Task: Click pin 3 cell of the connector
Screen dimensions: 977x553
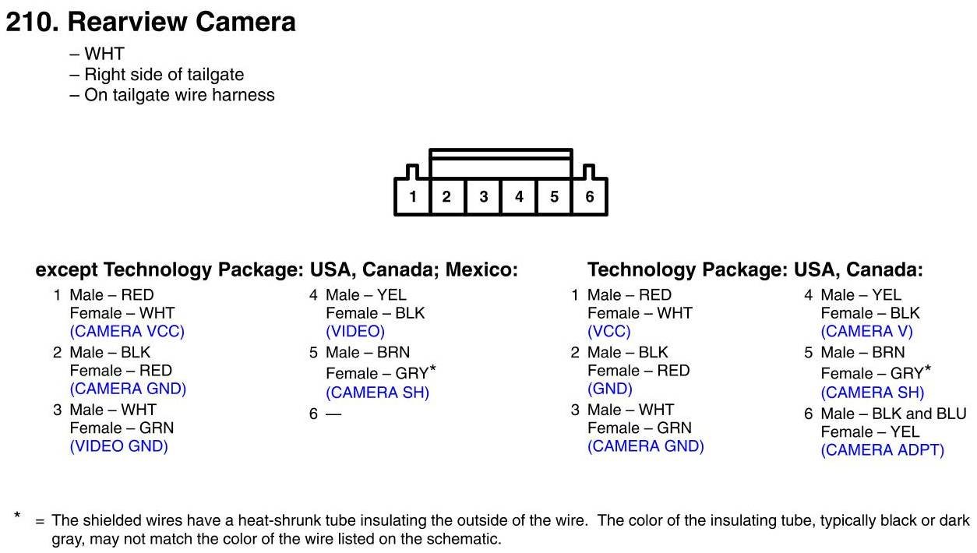Action: (483, 197)
